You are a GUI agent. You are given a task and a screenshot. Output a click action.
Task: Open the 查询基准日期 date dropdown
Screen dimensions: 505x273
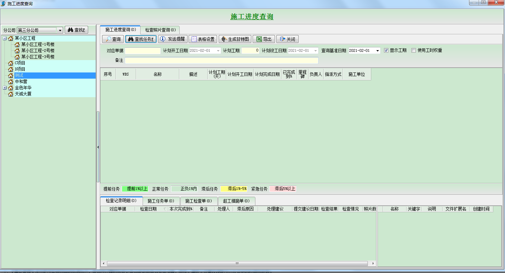pyautogui.click(x=377, y=51)
